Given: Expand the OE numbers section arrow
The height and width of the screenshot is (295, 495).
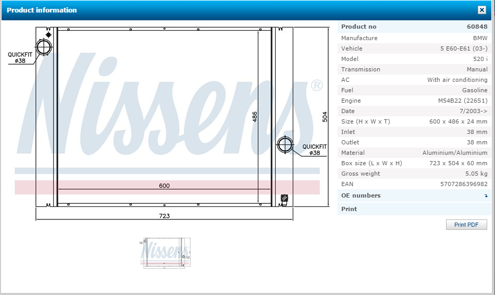Looking at the screenshot, I should point(486,196).
